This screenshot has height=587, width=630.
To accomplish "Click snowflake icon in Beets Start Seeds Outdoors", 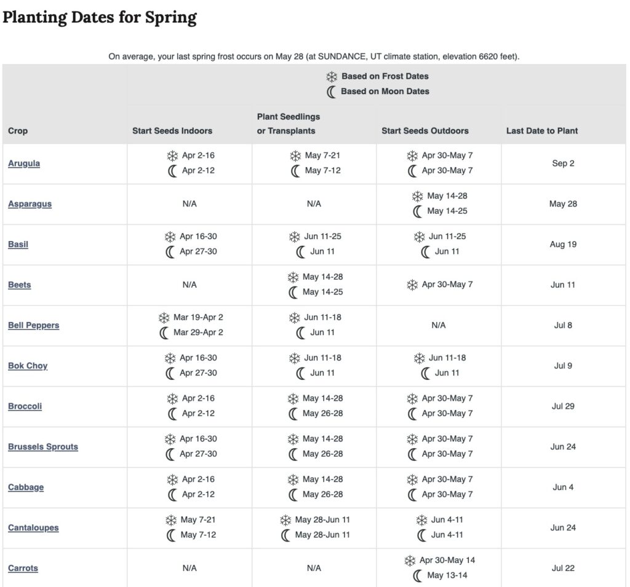I will coord(412,285).
